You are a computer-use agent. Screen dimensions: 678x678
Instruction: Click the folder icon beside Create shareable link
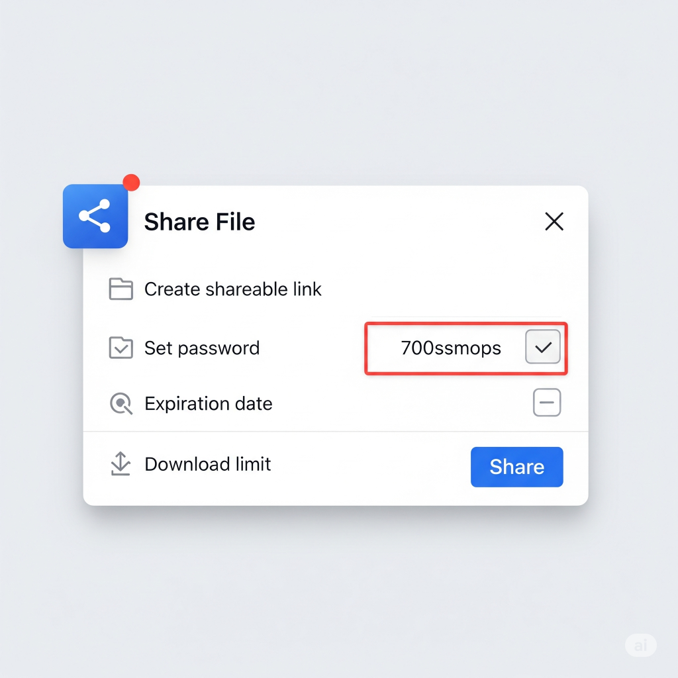point(121,289)
